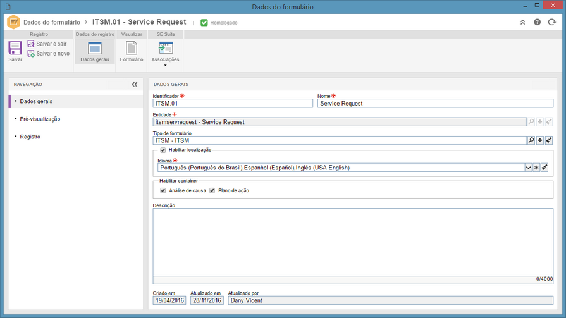
Task: Click Dados do formulário breadcrumb
Action: pos(52,22)
